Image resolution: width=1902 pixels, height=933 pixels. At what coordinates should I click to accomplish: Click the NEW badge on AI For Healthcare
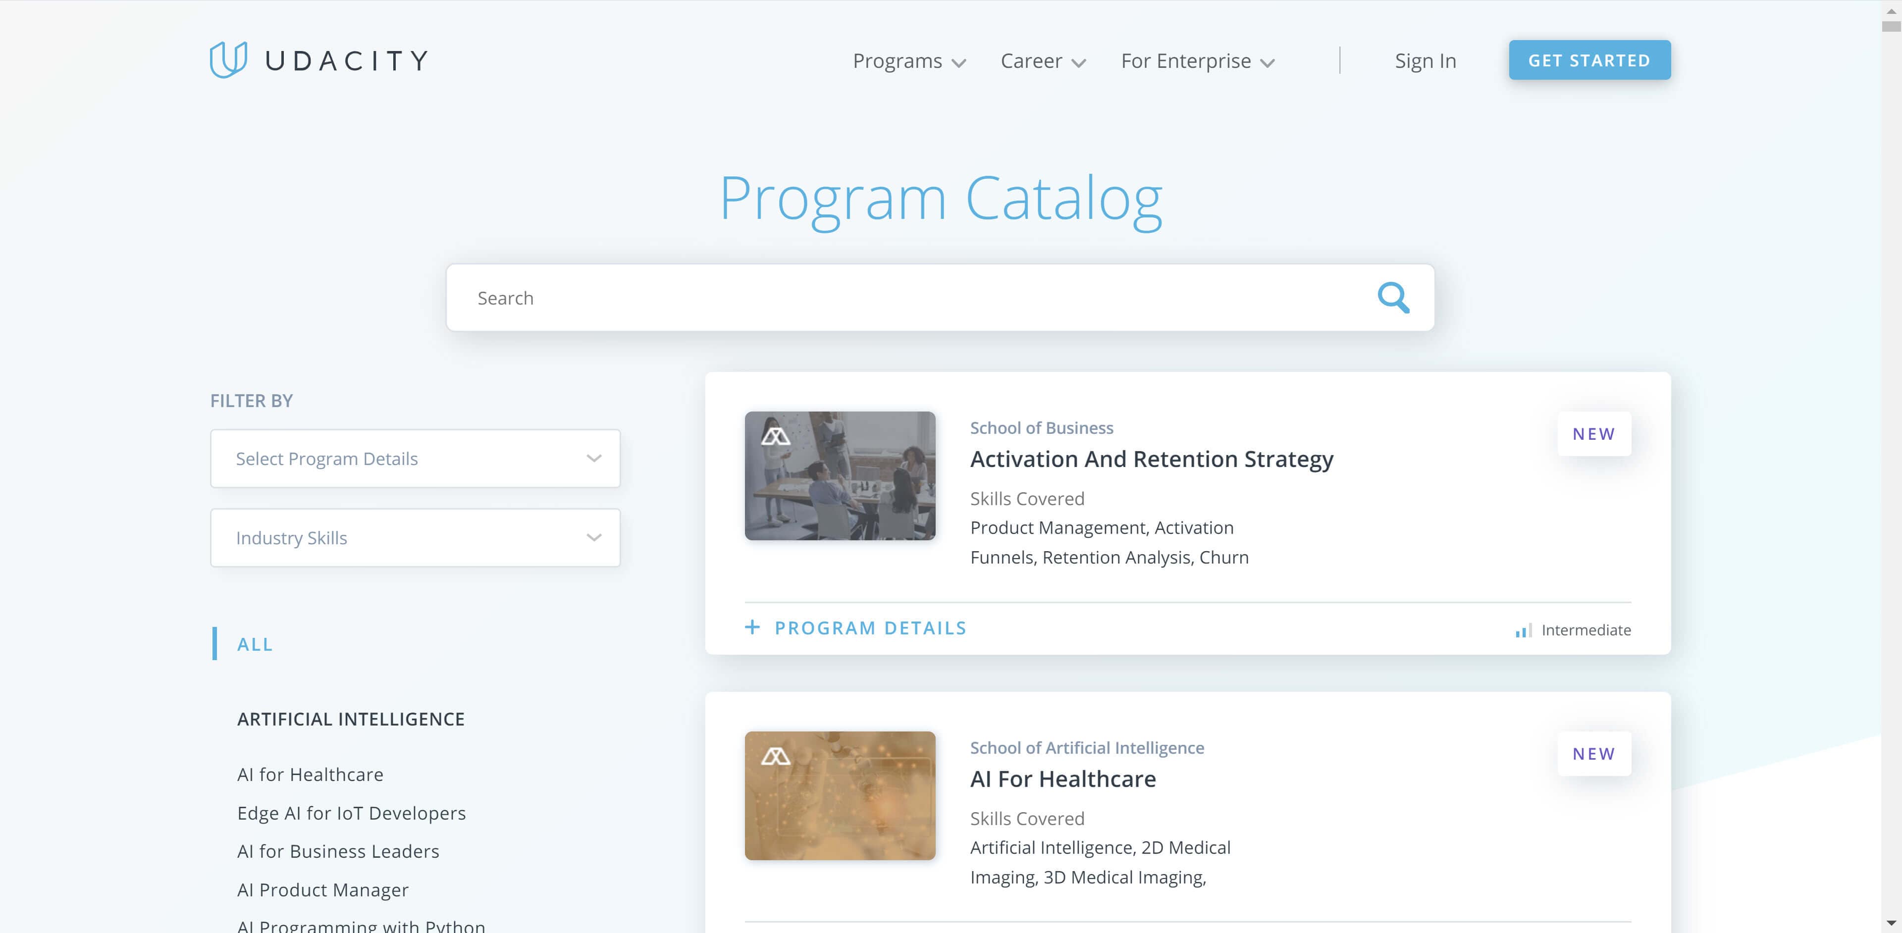point(1594,753)
